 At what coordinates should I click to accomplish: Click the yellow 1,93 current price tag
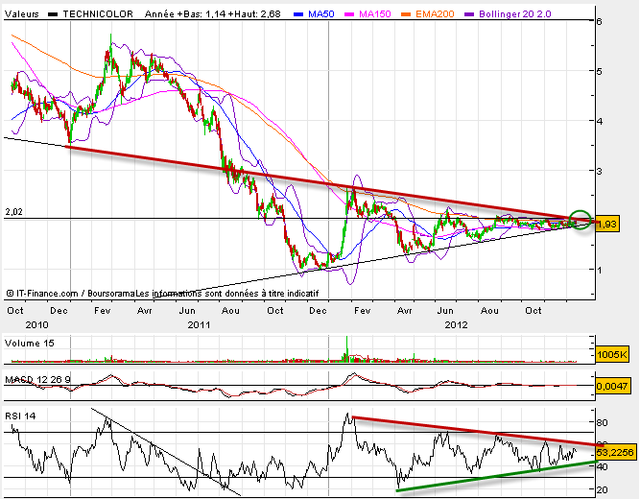[x=606, y=225]
